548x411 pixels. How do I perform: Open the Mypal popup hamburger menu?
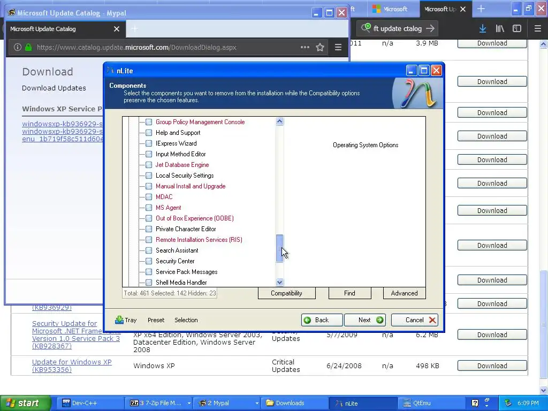(338, 47)
